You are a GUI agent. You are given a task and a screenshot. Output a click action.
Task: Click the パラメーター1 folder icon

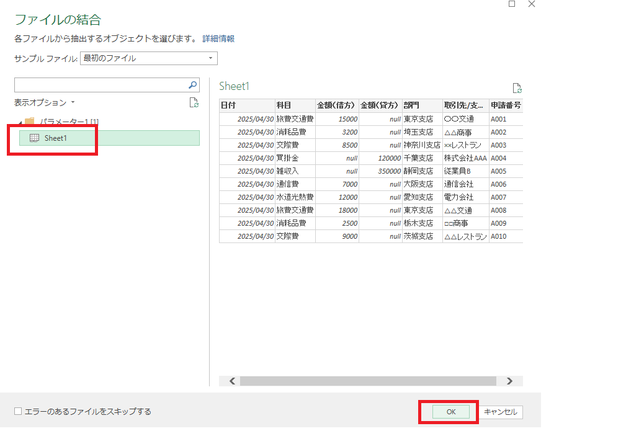pos(29,122)
